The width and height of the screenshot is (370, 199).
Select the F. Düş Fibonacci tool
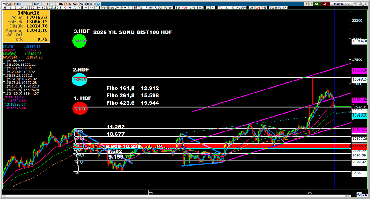click(158, 7)
